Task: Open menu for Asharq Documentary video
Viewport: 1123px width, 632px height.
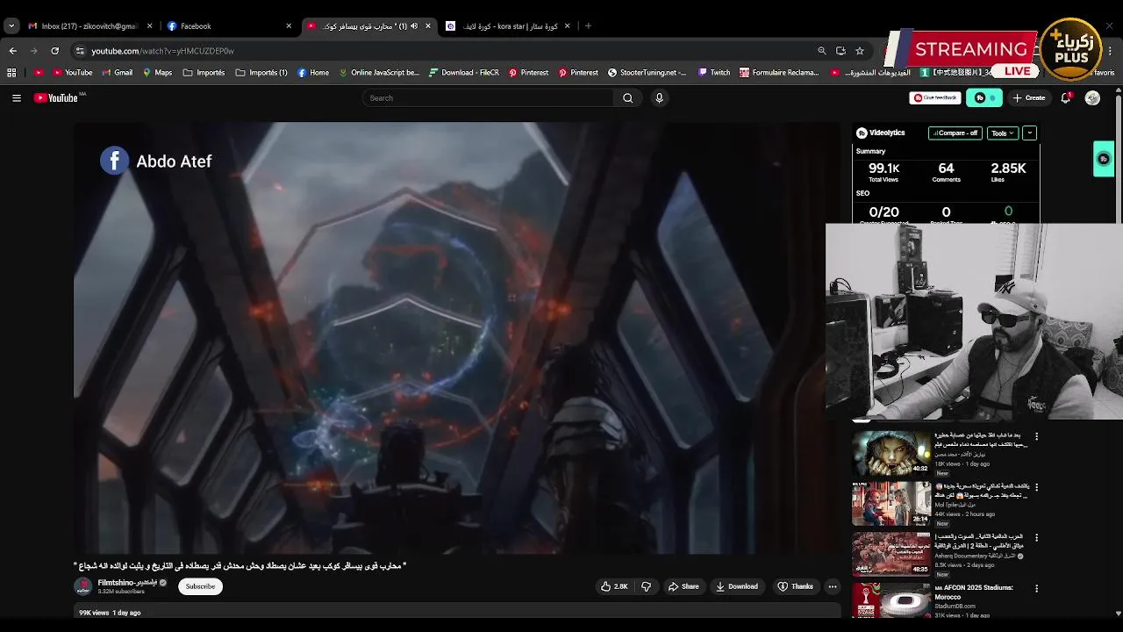Action: coord(1036,537)
